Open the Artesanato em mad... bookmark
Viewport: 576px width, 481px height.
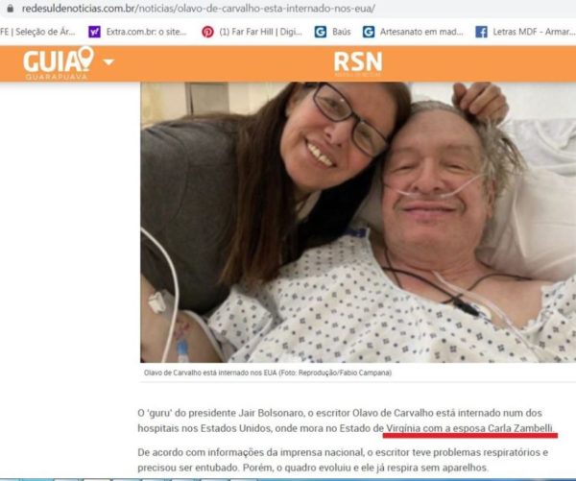421,32
